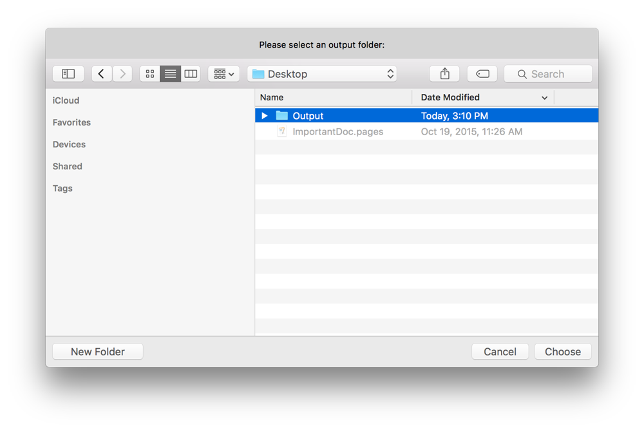Open the item arrangement dropdown

pos(224,74)
